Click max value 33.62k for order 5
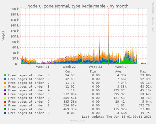Image resolution: width=156 pixels, height=124 pixels. pos(146,94)
